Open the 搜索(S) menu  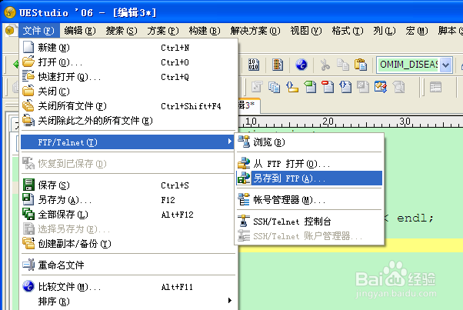[x=122, y=31]
